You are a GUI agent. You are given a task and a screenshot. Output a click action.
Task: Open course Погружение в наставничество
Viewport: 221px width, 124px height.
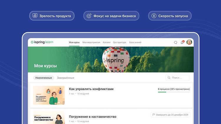coord(93,117)
